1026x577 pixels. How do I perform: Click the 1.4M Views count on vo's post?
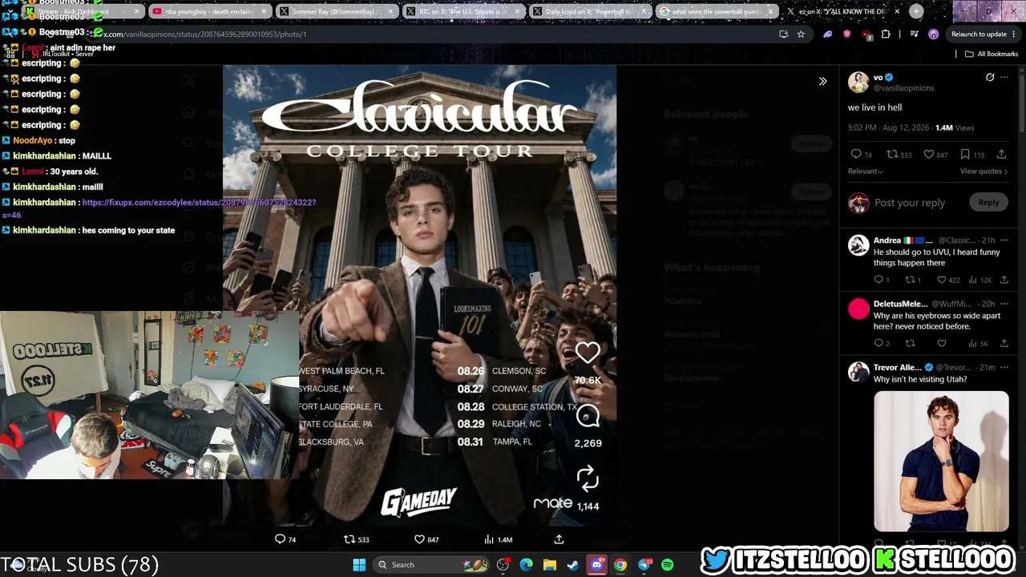tap(955, 127)
